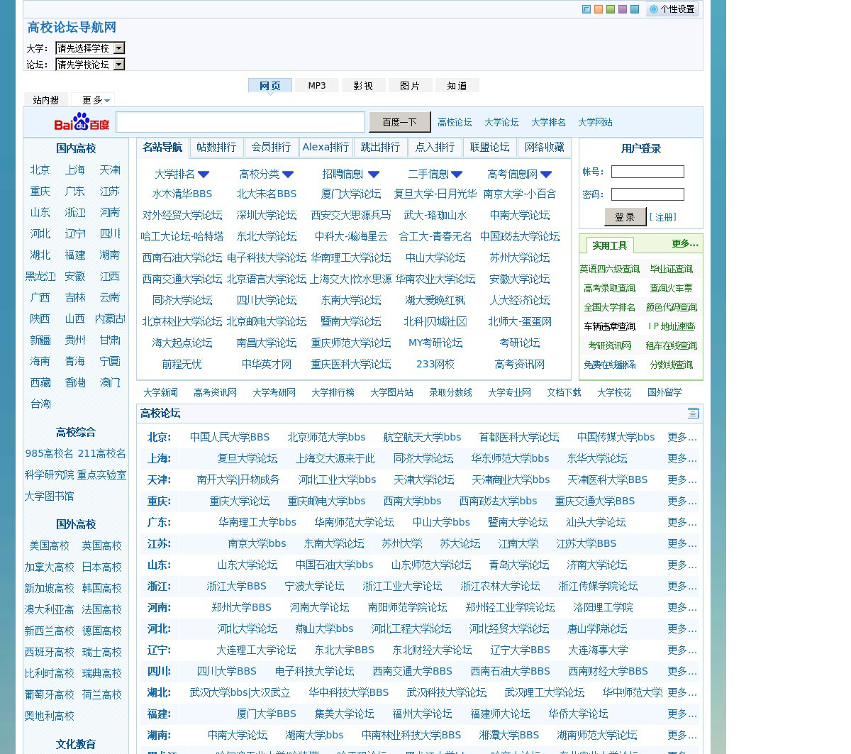The image size is (851, 754).
Task: Click the Baidu logo
Action: [x=82, y=122]
